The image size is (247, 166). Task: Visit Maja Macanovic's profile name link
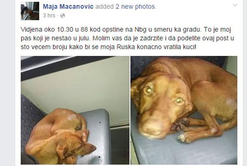point(68,7)
